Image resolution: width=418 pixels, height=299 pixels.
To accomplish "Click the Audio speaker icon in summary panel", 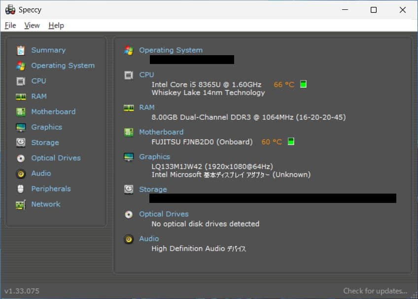I will click(x=129, y=239).
